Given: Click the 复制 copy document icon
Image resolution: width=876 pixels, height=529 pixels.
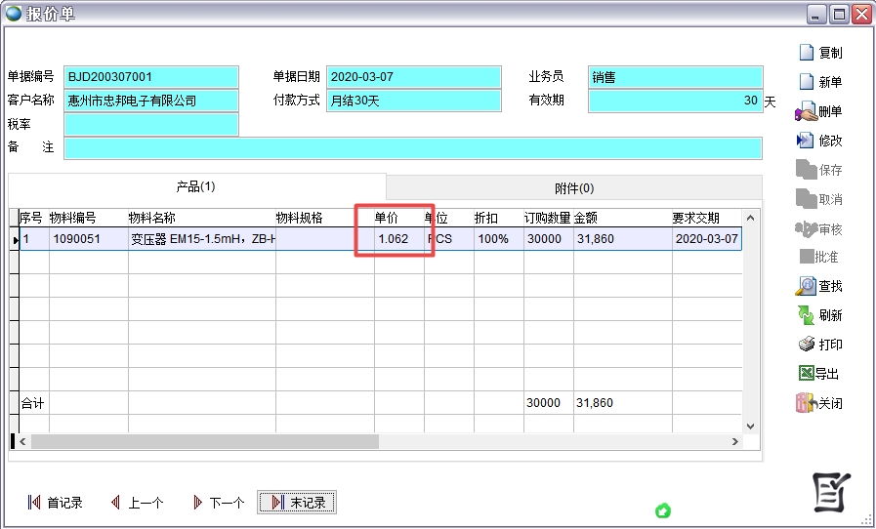Looking at the screenshot, I should [807, 53].
